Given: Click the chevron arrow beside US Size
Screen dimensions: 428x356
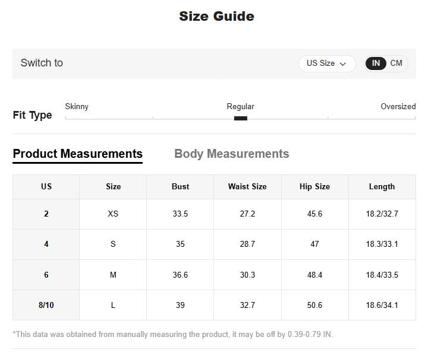Looking at the screenshot, I should pos(343,64).
